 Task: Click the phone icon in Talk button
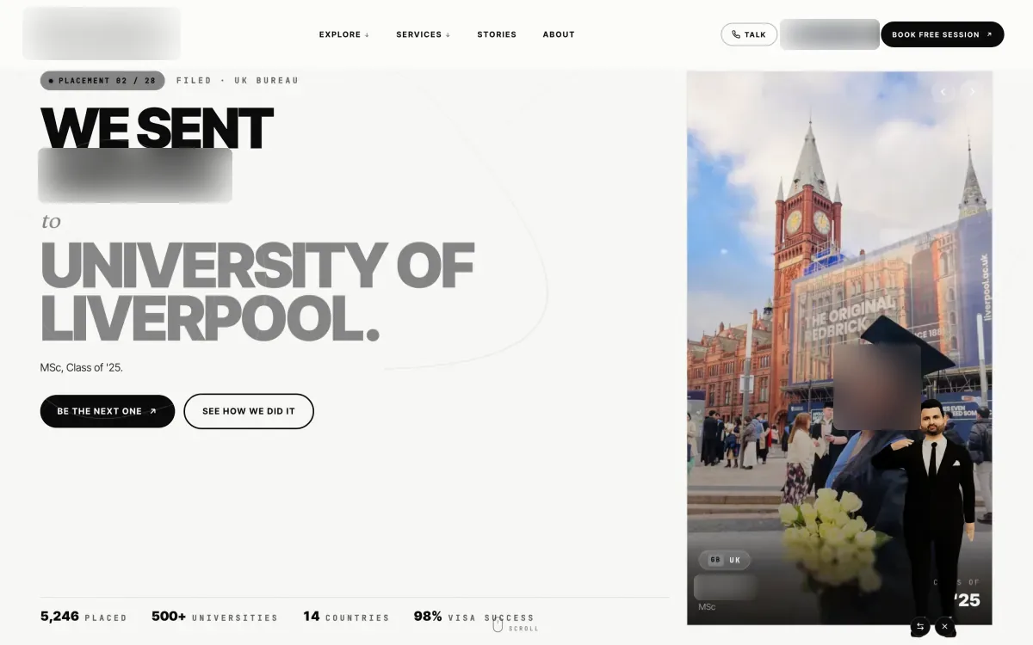pos(736,34)
